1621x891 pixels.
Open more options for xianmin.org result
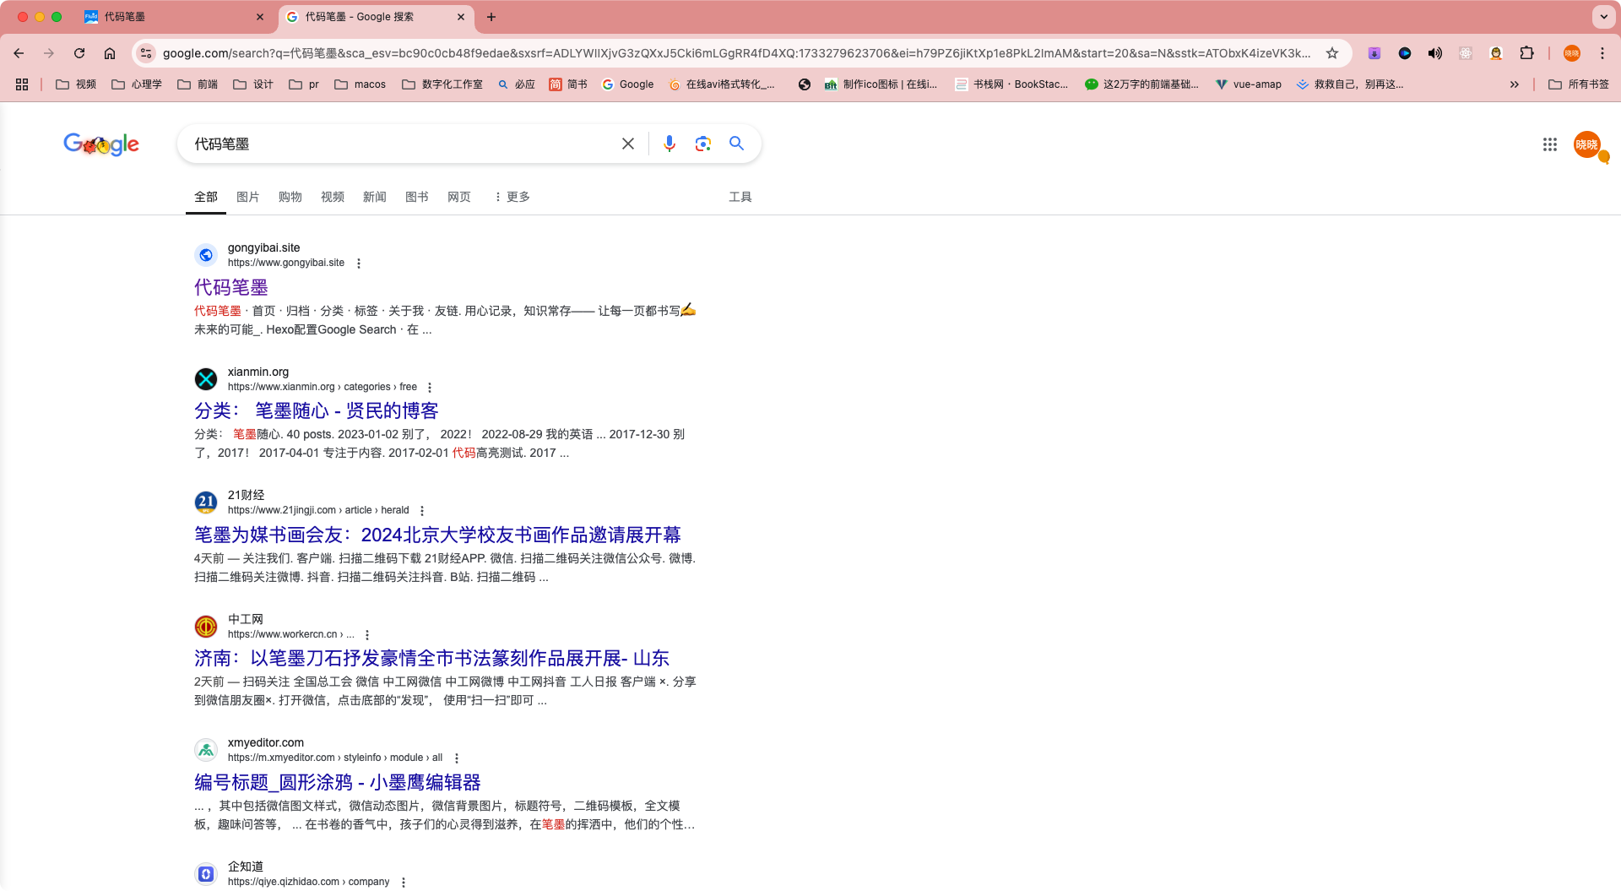click(430, 388)
